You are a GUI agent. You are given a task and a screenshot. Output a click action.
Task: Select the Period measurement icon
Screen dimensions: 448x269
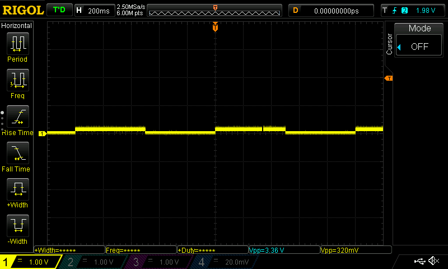(18, 44)
